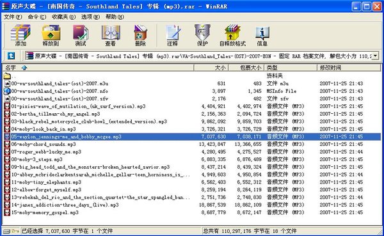Viewport: 384px width, 236px height.
Task: Select 03-black_rebel_motorcycle_club-howl file
Action: tap(89, 122)
